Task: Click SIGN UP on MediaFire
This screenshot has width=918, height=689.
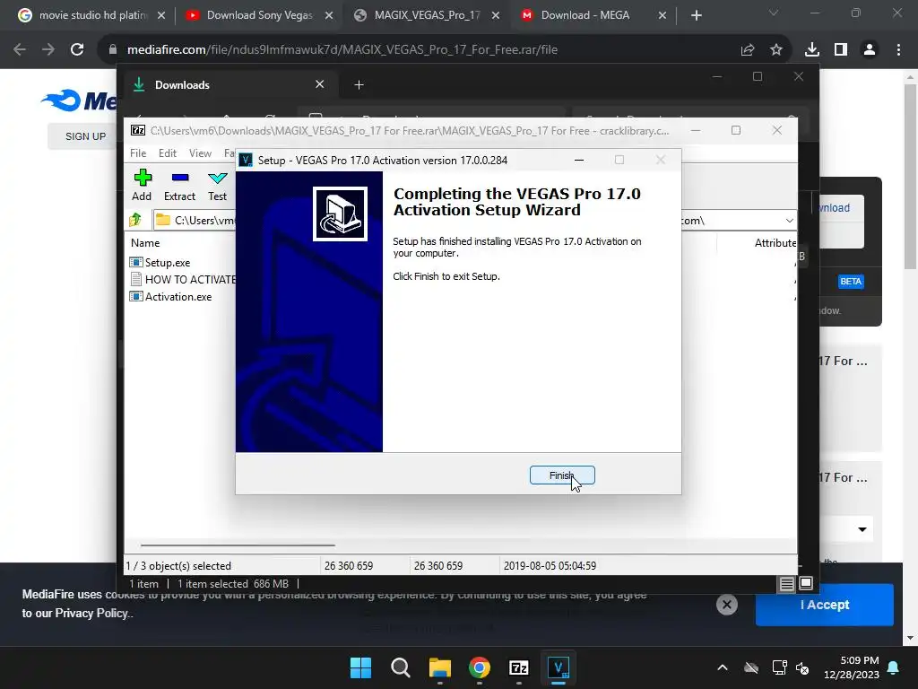Action: coord(85,136)
